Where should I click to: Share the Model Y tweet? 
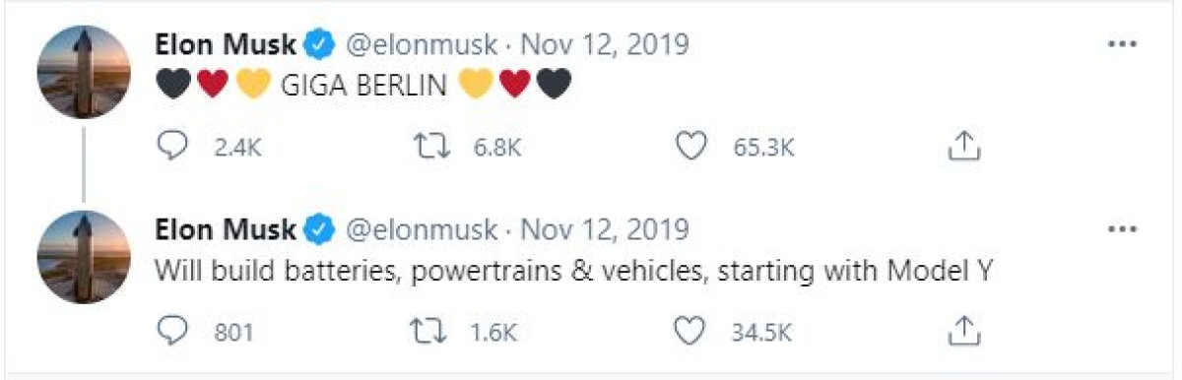click(x=964, y=332)
